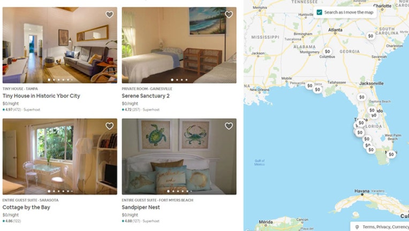Click the $0 marker near Pensacola

click(309, 86)
